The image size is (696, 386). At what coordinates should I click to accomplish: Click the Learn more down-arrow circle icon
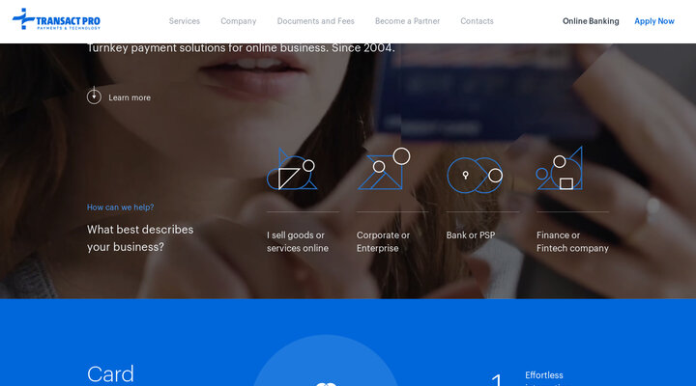coord(94,96)
